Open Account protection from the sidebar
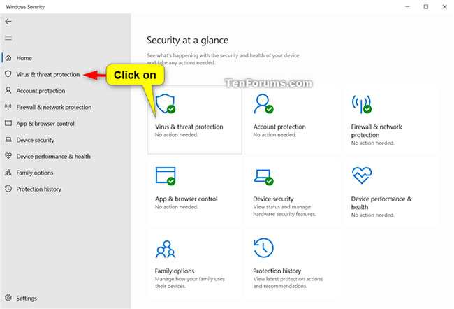Viewport: 454px width, 309px height. [41, 91]
